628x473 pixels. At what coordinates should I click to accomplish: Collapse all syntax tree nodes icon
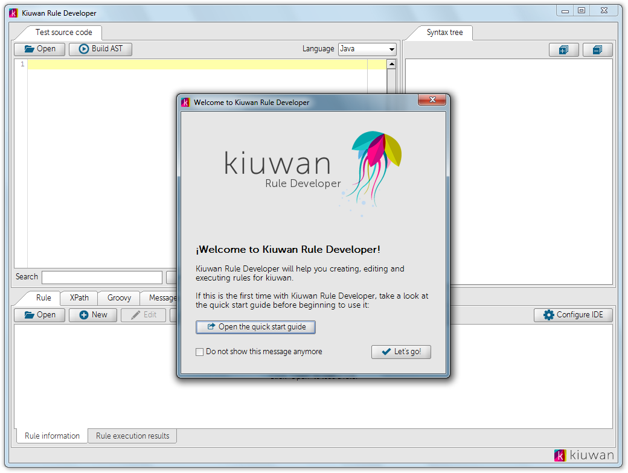pyautogui.click(x=598, y=49)
